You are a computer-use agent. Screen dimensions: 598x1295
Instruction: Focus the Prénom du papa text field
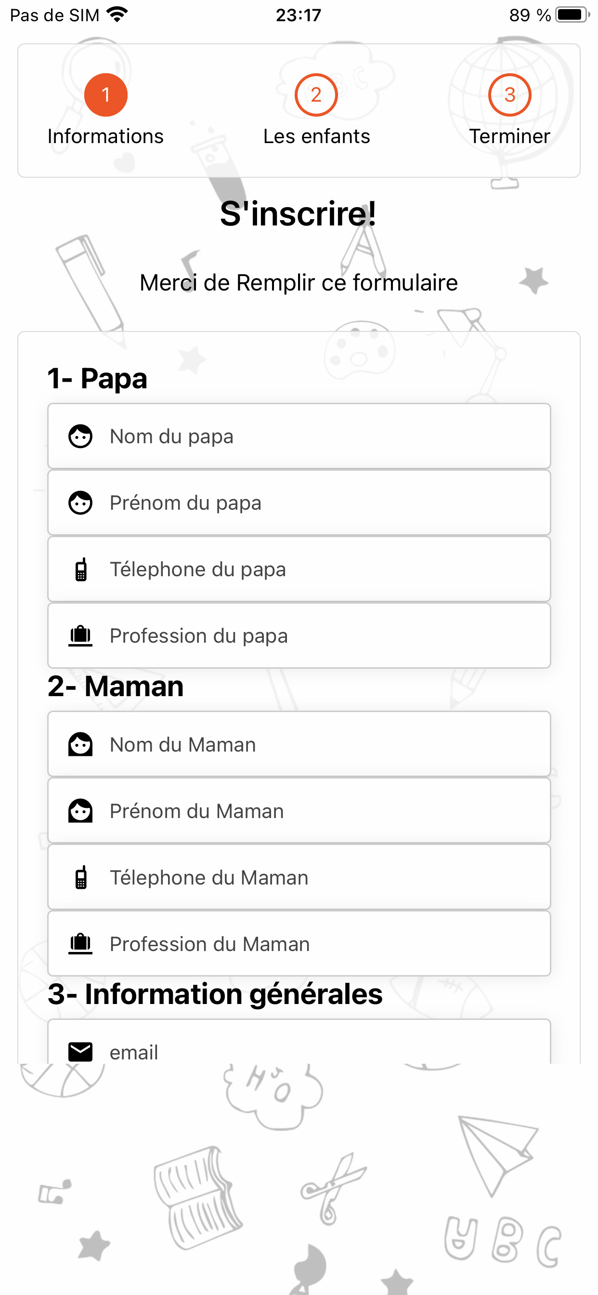point(299,502)
